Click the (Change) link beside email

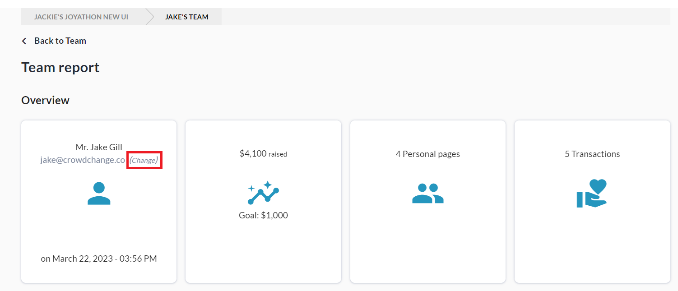tap(144, 160)
